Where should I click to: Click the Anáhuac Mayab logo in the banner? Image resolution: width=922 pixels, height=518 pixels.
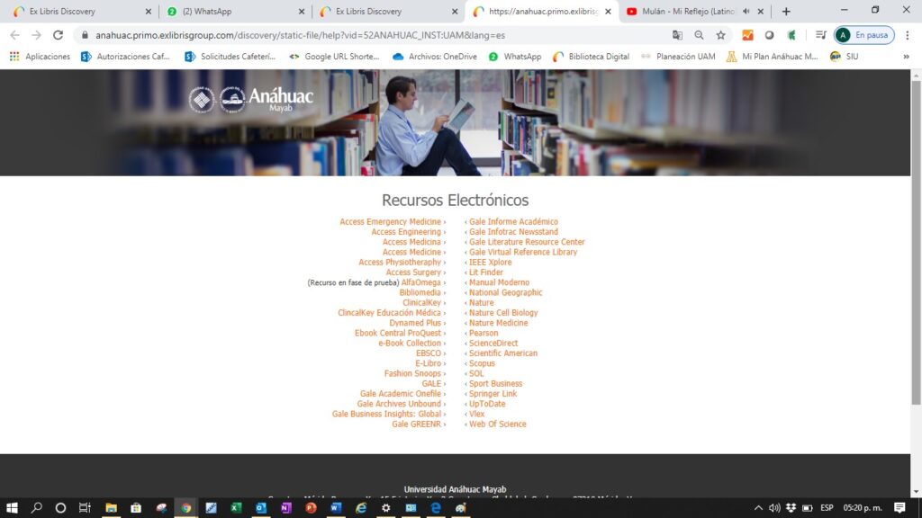click(x=251, y=99)
